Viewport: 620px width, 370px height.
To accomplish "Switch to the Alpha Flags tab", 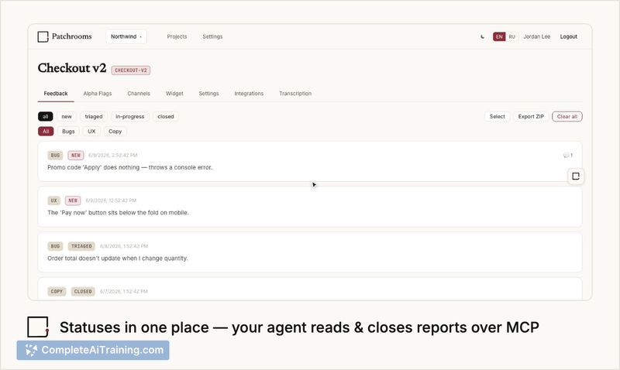I will [98, 94].
